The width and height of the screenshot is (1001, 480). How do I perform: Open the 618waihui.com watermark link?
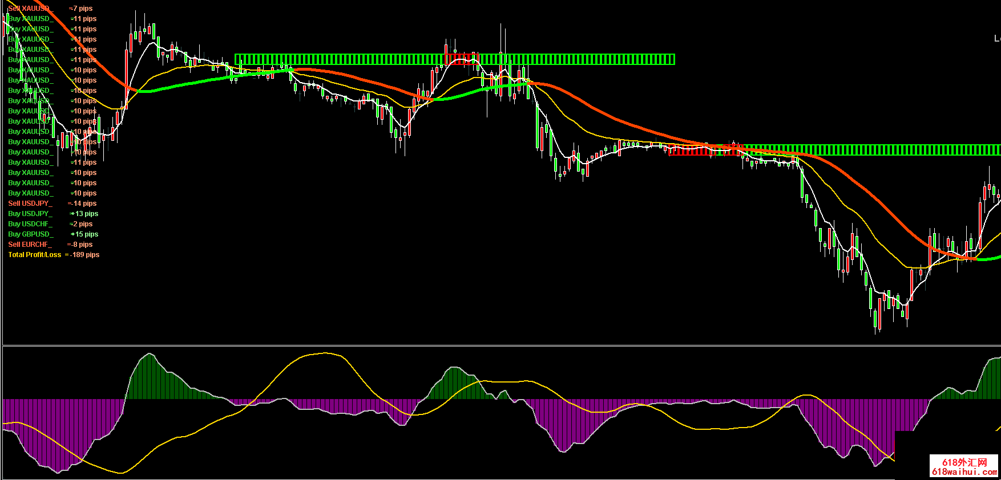point(964,472)
